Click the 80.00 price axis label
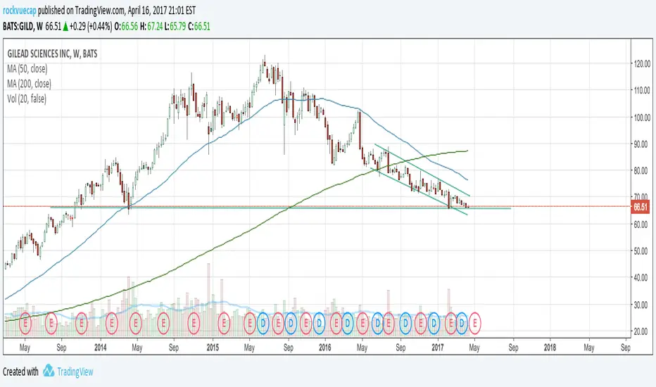This screenshot has width=656, height=387. (642, 171)
